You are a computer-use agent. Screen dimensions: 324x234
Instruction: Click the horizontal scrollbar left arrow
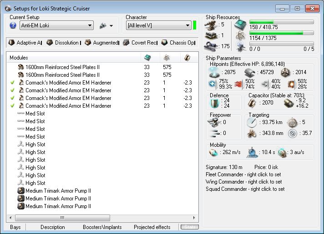tap(10, 218)
